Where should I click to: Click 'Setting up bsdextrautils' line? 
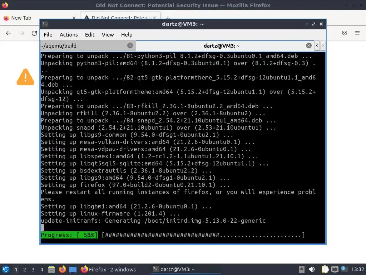tap(126, 170)
